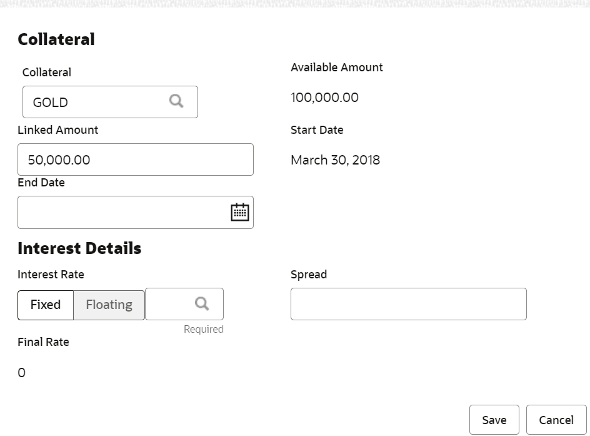The width and height of the screenshot is (590, 436).
Task: Focus the Linked Amount input field
Action: (135, 160)
